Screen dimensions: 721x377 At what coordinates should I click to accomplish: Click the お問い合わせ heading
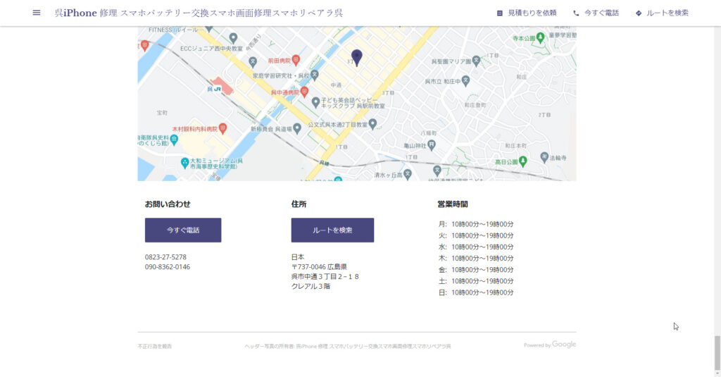tap(168, 204)
